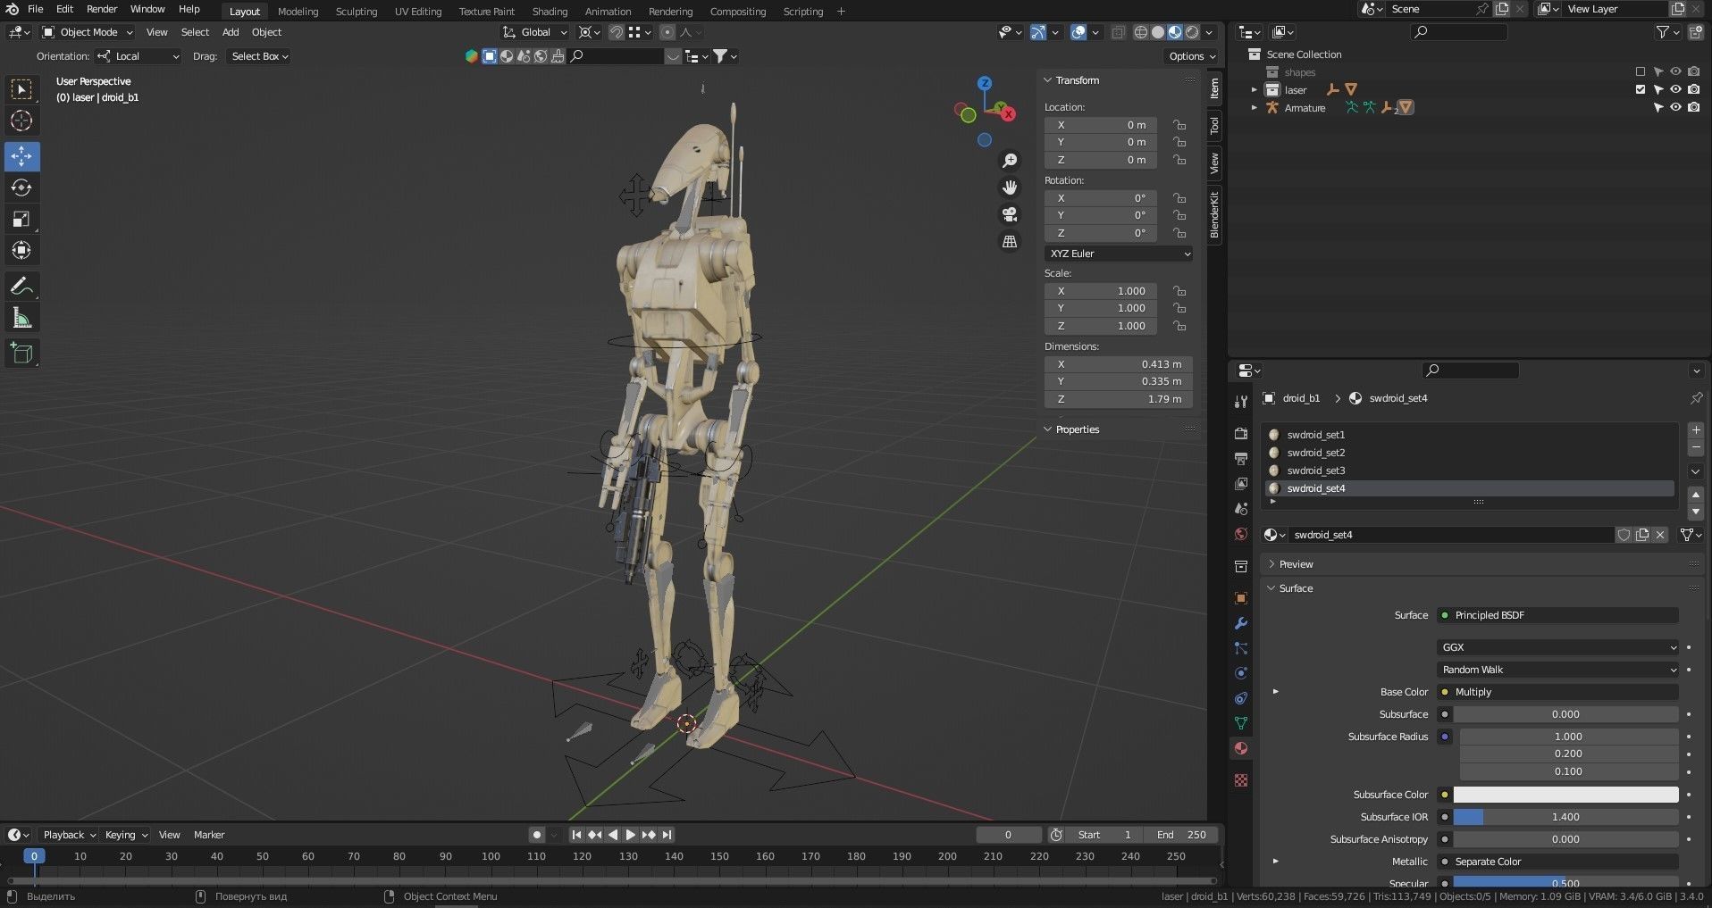
Task: Activate the Move tool
Action: [21, 156]
